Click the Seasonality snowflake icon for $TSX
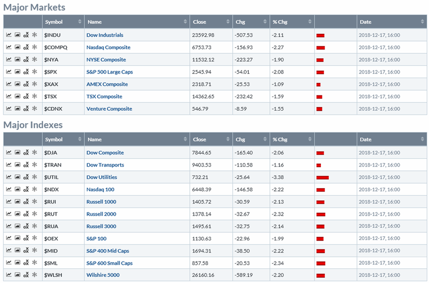 click(x=34, y=96)
